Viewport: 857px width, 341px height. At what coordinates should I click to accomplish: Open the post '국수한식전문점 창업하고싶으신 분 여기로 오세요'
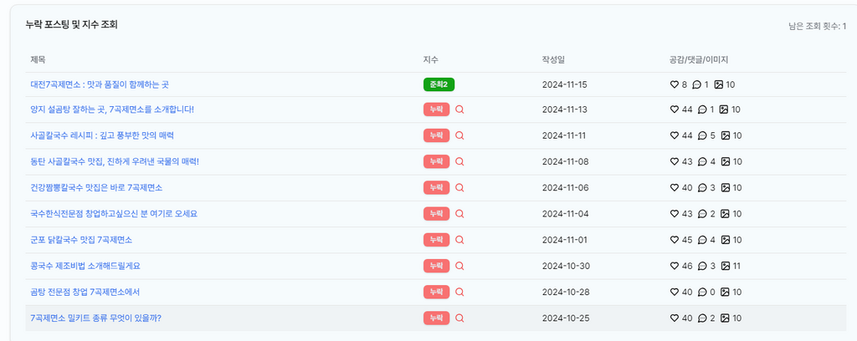[x=114, y=214]
